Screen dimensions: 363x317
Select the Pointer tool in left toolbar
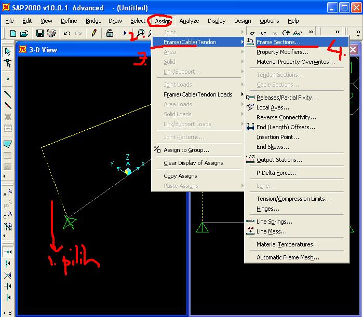click(8, 51)
